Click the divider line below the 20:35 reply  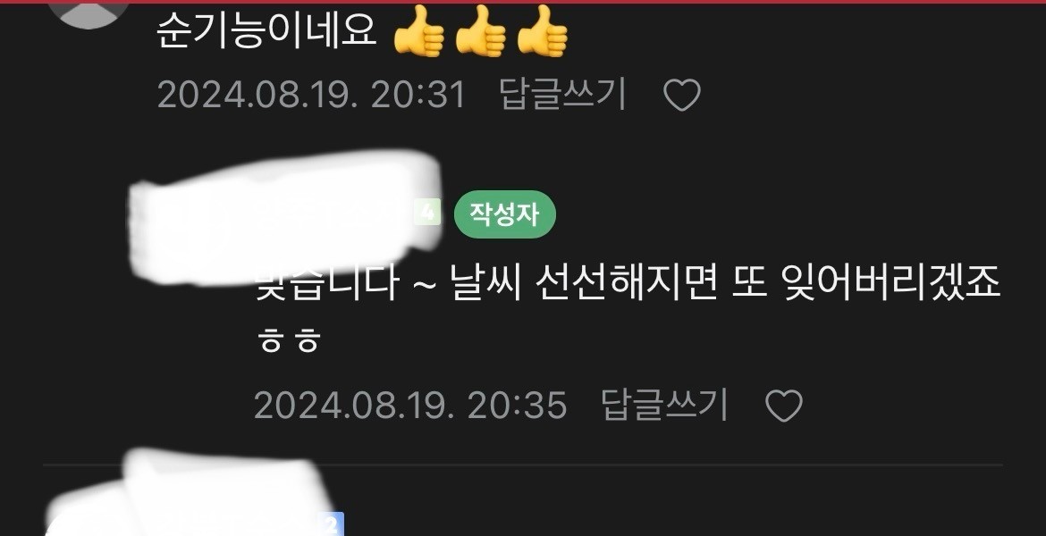(x=523, y=464)
